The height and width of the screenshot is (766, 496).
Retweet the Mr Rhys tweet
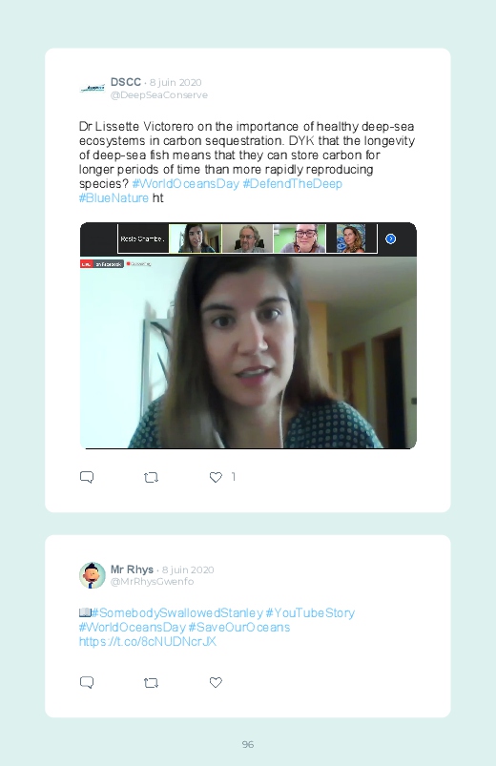[151, 682]
